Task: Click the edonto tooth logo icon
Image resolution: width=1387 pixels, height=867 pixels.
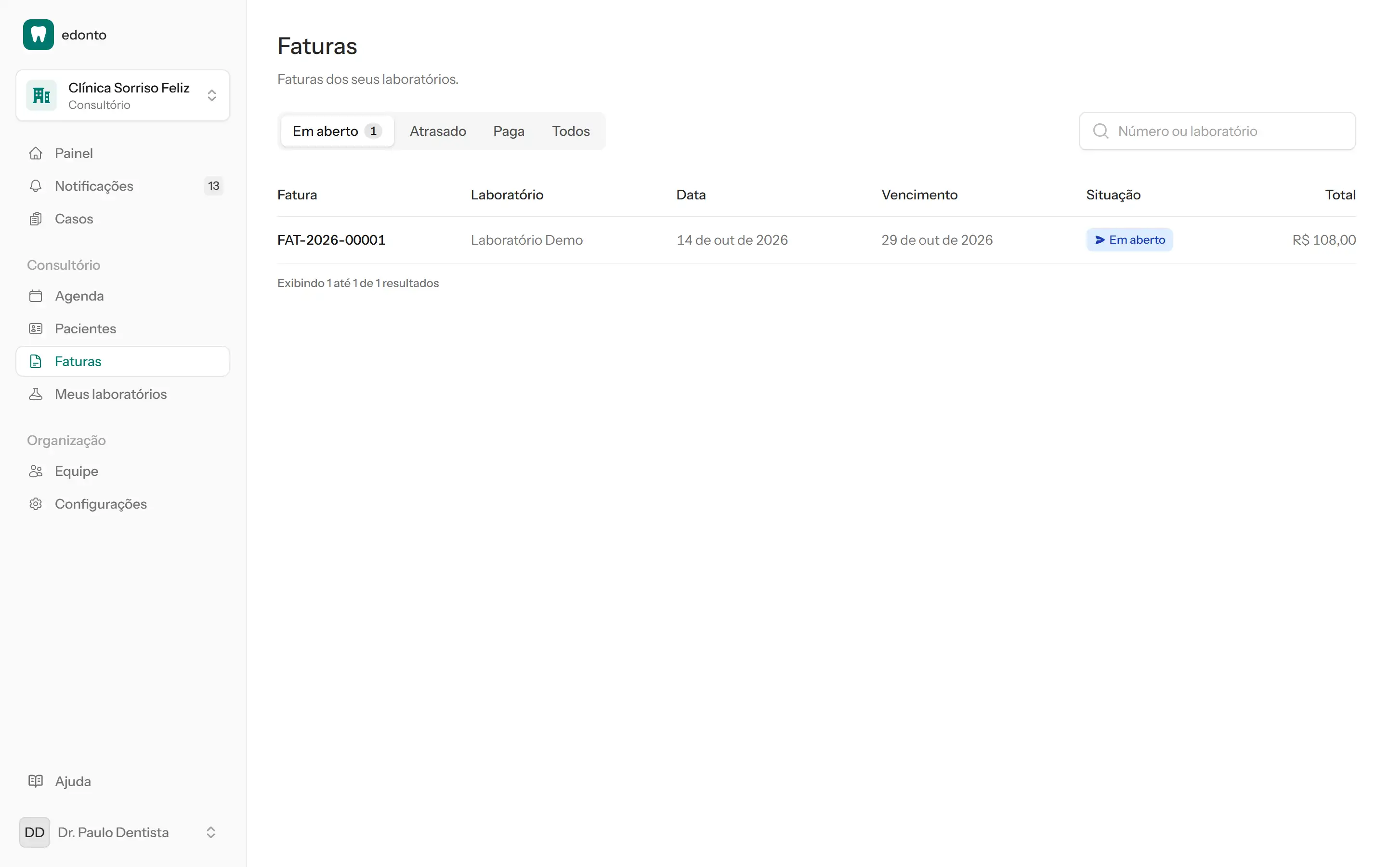Action: (x=39, y=35)
